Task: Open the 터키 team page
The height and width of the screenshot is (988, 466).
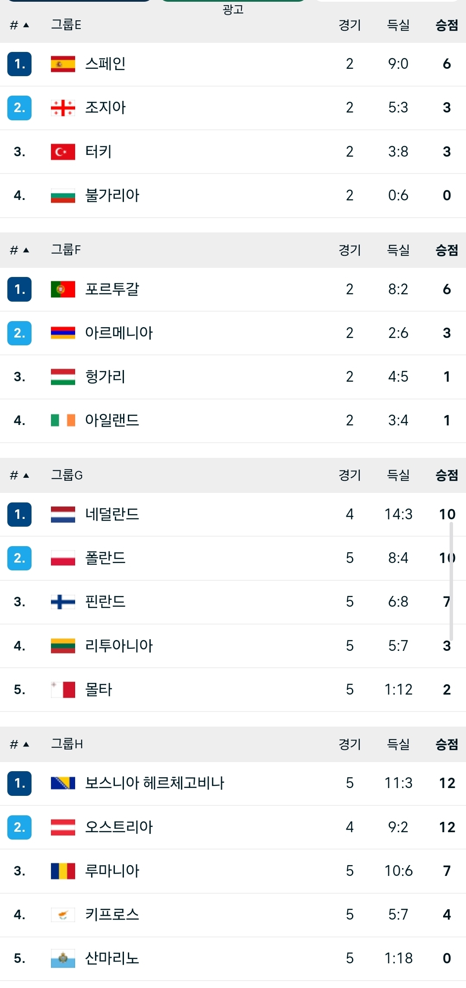Action: coord(98,151)
